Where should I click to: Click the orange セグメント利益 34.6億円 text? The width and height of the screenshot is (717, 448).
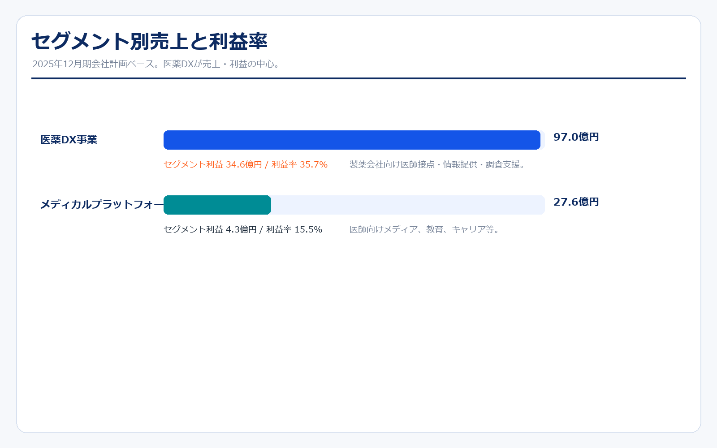pyautogui.click(x=246, y=164)
